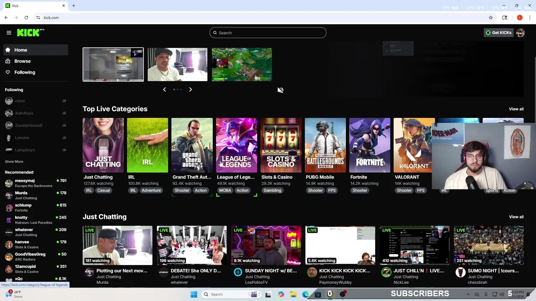Screen dimensions: 536x301
Task: Open ZavalaHimself followed channel
Action: pyautogui.click(x=36, y=125)
